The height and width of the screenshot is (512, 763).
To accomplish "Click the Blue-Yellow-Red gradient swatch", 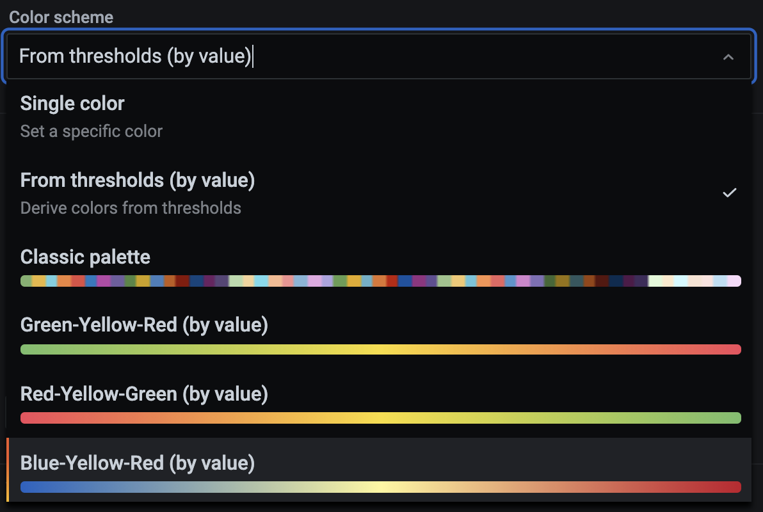I will click(381, 486).
